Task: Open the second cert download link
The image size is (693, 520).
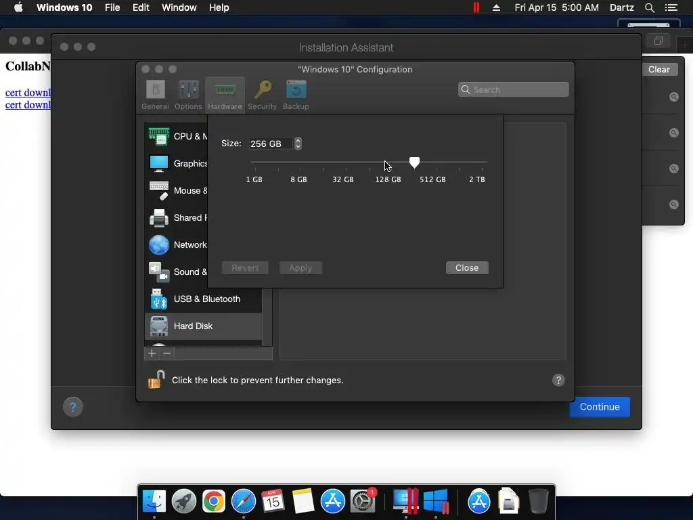Action: click(x=28, y=105)
